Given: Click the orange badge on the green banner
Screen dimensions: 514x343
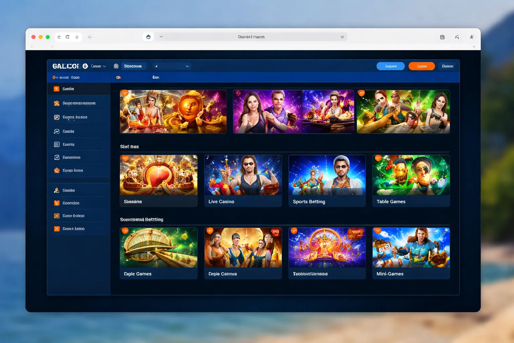Looking at the screenshot, I should pyautogui.click(x=361, y=93).
